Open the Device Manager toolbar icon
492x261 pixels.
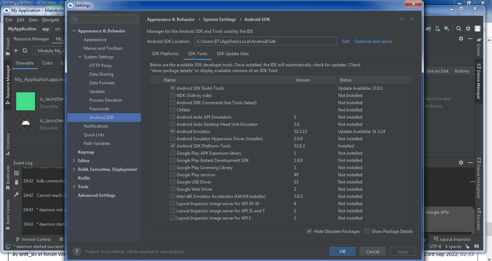click(438, 28)
